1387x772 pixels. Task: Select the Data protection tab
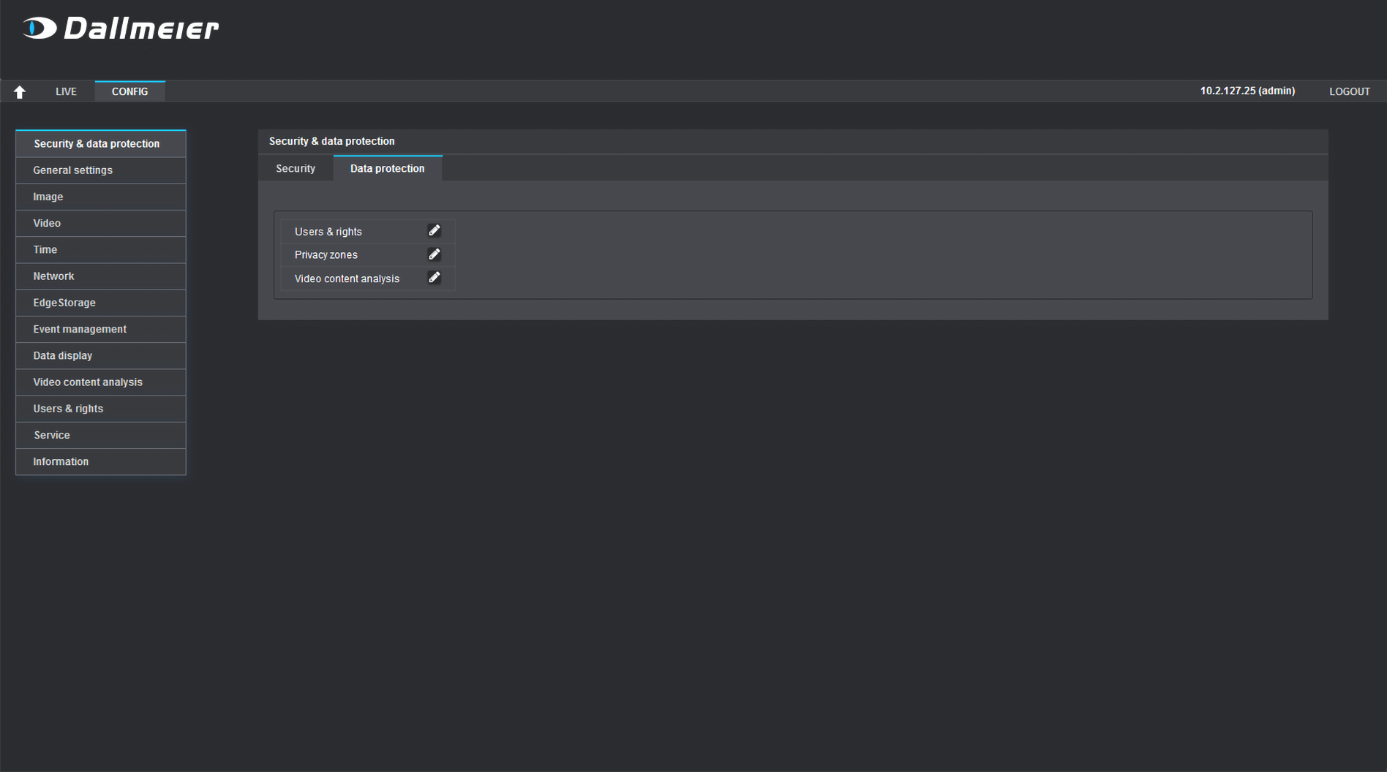pos(387,168)
